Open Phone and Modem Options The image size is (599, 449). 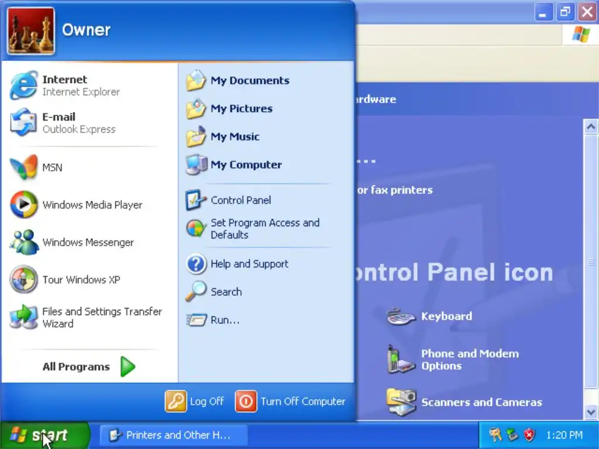pos(453,360)
